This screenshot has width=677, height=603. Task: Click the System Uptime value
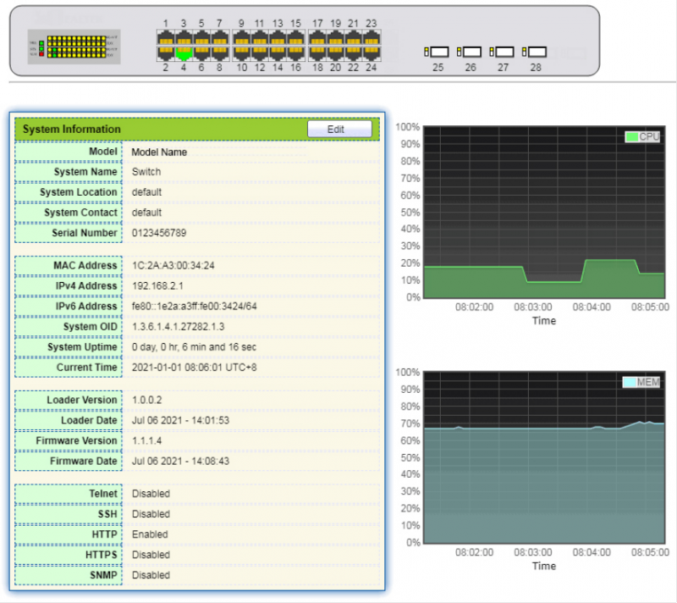pyautogui.click(x=194, y=347)
